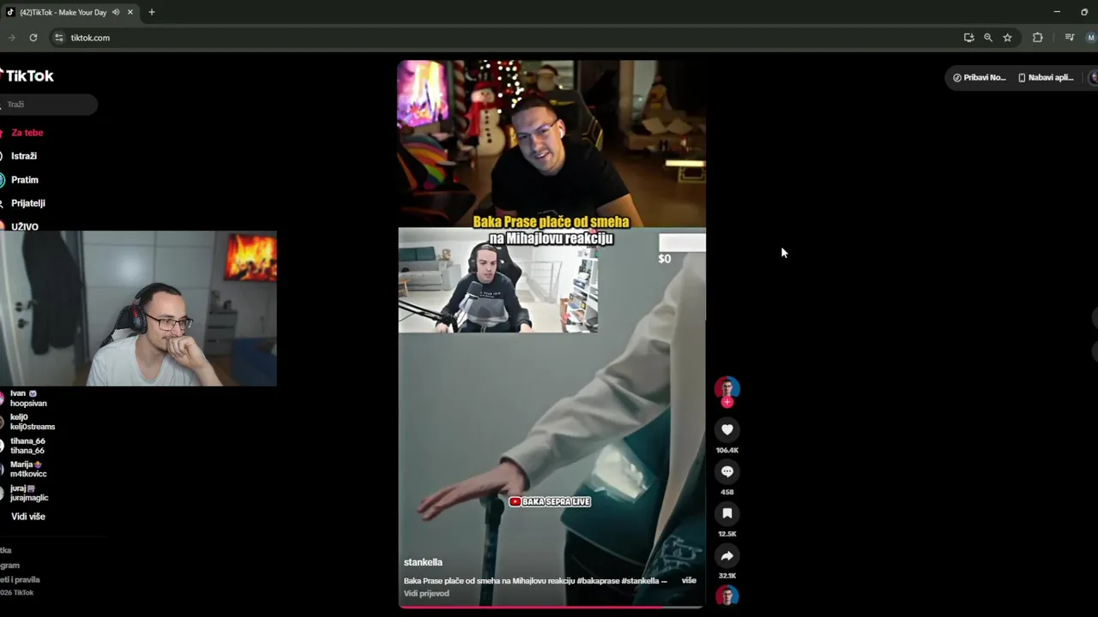Open the stankella username on the video
1098x617 pixels.
(x=423, y=562)
